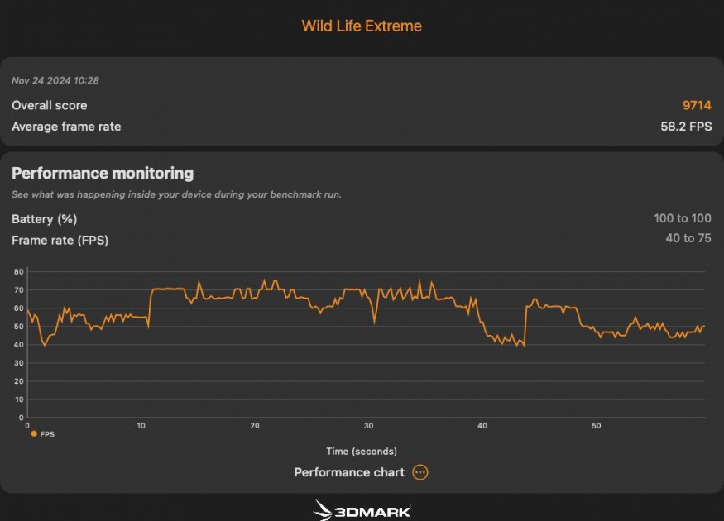
Task: Click the Nov 24 2024 10:28 timestamp
Action: (55, 80)
